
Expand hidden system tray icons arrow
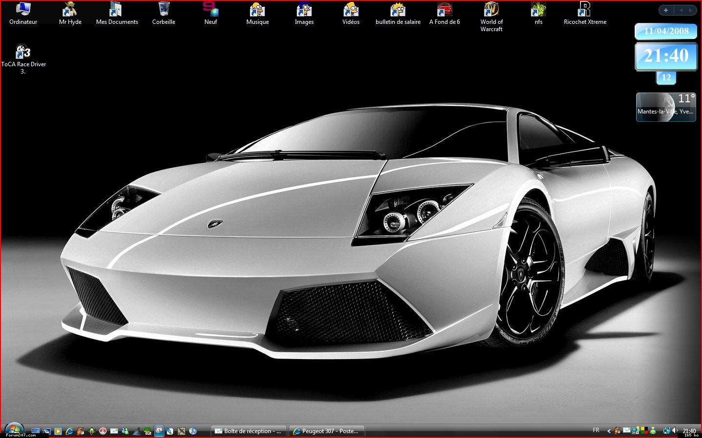[x=608, y=431]
